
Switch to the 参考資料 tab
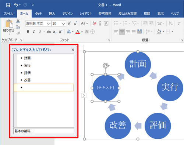tap(105, 14)
